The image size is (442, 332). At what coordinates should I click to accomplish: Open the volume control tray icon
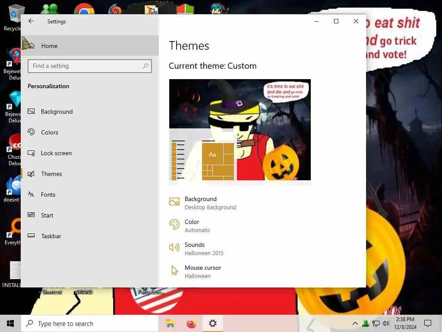pyautogui.click(x=386, y=323)
